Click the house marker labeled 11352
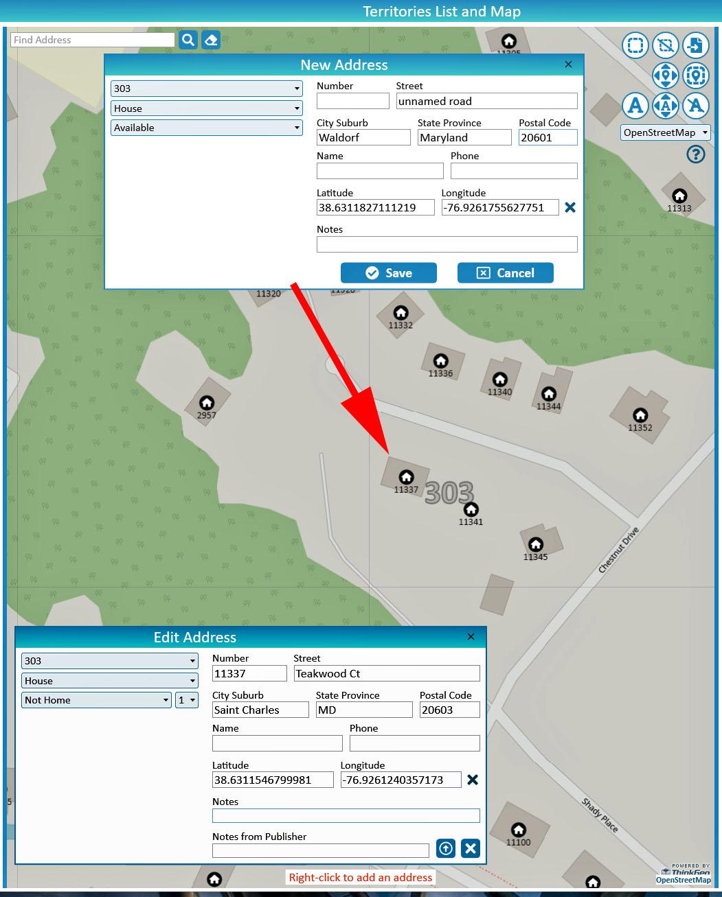 click(x=640, y=415)
